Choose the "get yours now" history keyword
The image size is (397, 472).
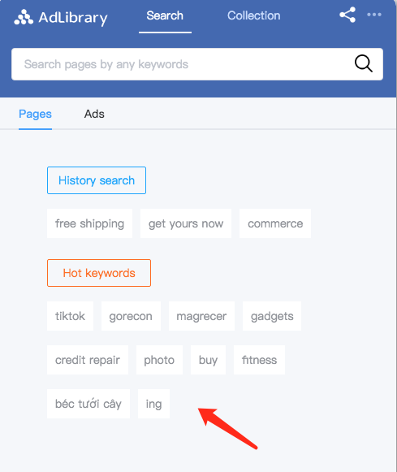[186, 223]
